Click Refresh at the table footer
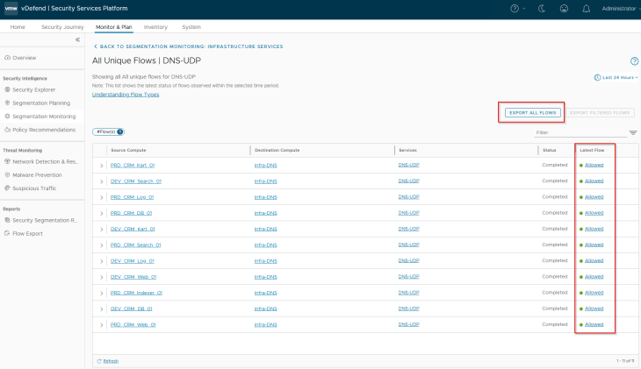This screenshot has width=641, height=369. point(108,360)
